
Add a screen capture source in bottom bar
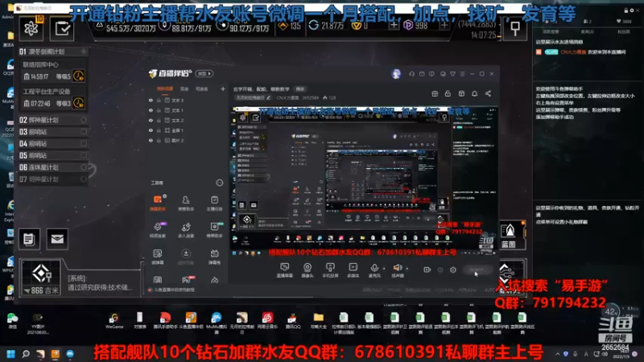point(284,270)
